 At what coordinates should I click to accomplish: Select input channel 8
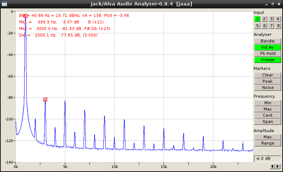point(278,26)
